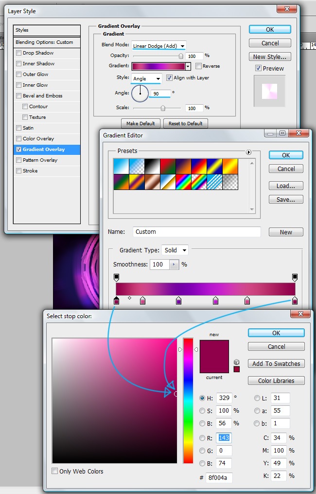Open Color Libraries
The height and width of the screenshot is (494, 316).
276,380
